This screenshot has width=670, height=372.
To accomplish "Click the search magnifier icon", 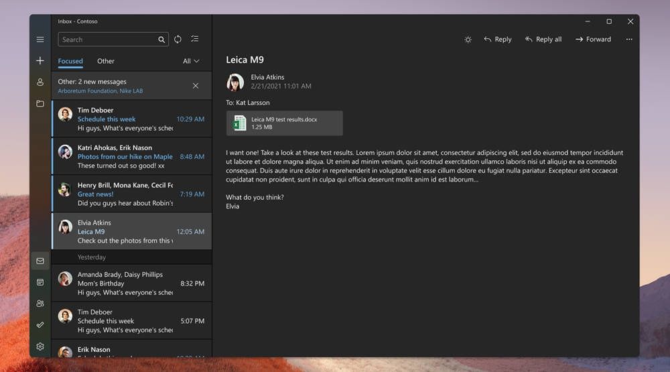I will tap(161, 40).
